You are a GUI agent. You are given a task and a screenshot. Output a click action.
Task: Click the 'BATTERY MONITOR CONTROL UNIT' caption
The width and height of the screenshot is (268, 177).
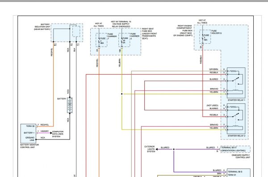pos(29,146)
